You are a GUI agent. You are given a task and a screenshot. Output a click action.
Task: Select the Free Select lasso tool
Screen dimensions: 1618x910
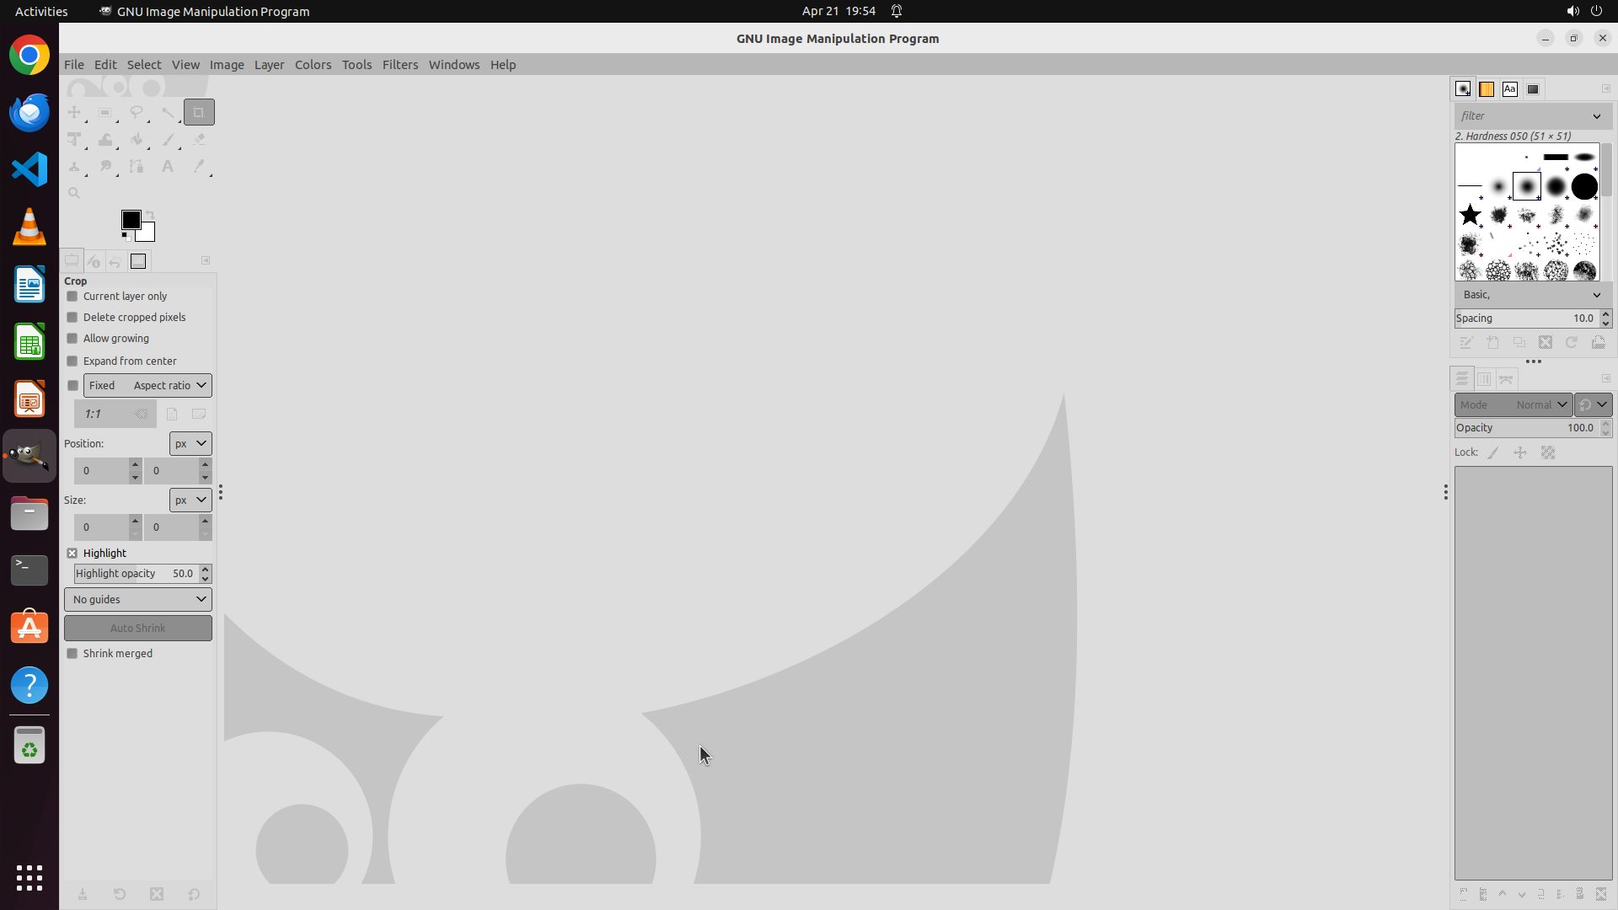tap(136, 112)
